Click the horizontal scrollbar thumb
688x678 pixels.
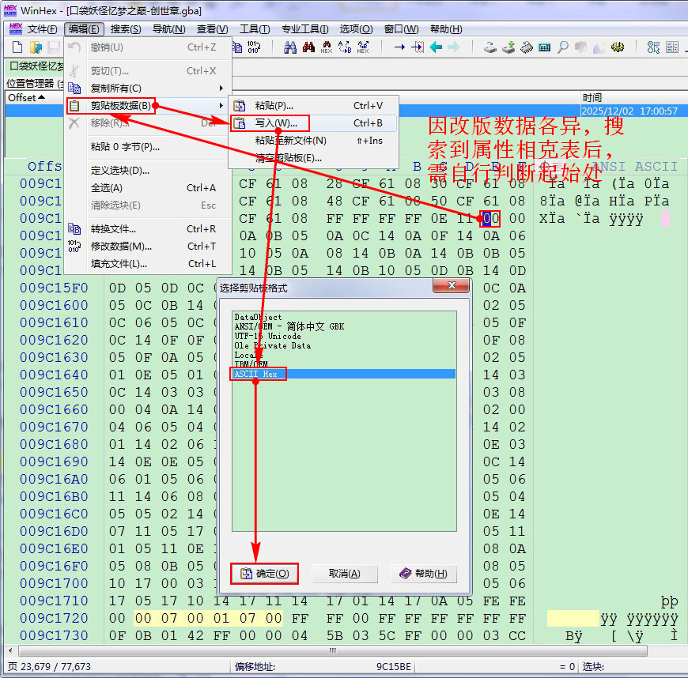[333, 651]
